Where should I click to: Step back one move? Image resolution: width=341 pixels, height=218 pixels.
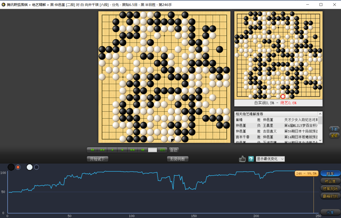(x=112, y=150)
